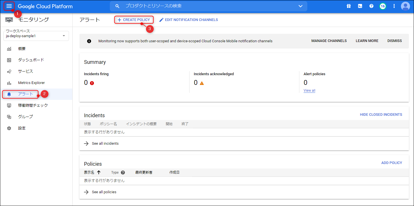Go to 稼働時間チェック page
This screenshot has height=206, width=414.
pyautogui.click(x=33, y=105)
